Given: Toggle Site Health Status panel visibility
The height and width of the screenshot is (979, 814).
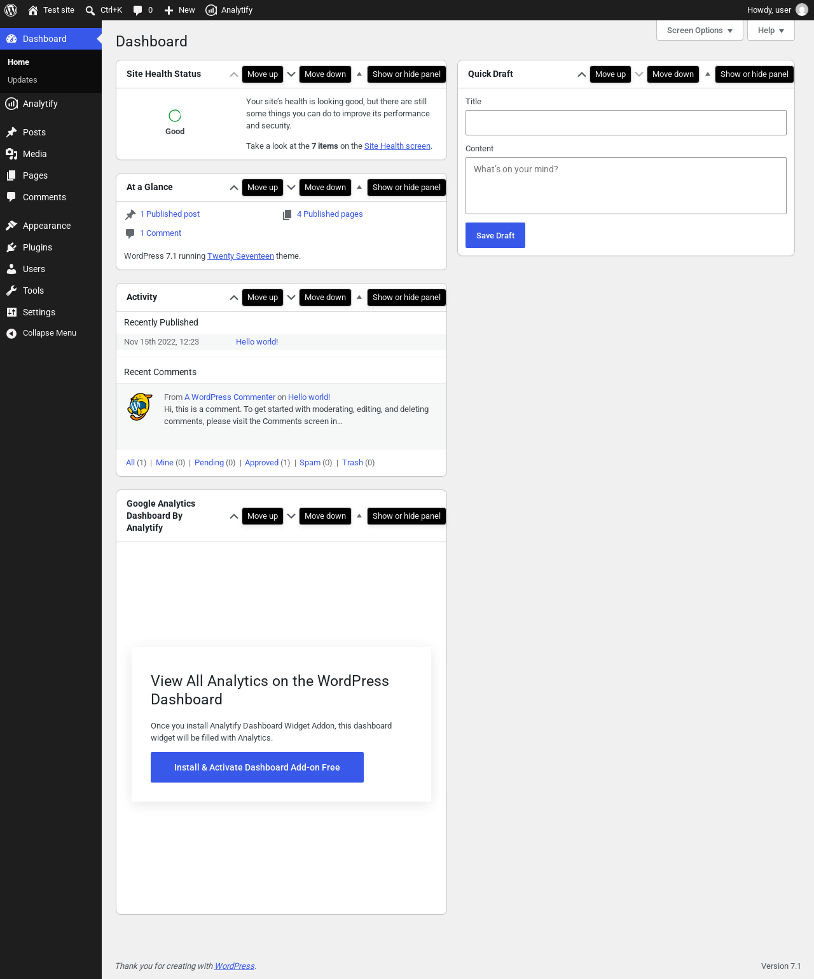Looking at the screenshot, I should click(x=359, y=74).
